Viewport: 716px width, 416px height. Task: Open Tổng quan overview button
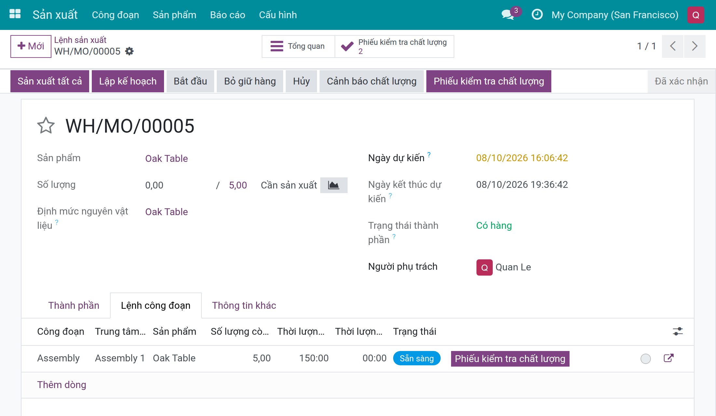298,46
